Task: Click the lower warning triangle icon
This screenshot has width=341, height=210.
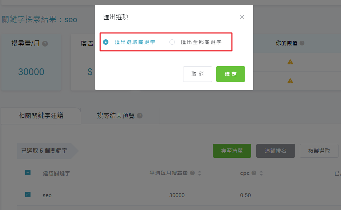Action: coord(290,81)
